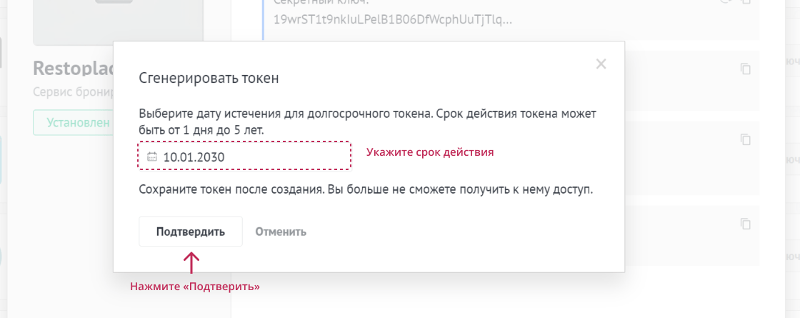Click the Подтвердить button
The image size is (800, 318).
click(x=190, y=232)
